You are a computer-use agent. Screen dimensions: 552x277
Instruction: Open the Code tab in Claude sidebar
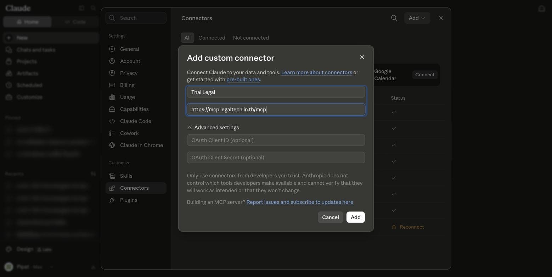pos(75,22)
